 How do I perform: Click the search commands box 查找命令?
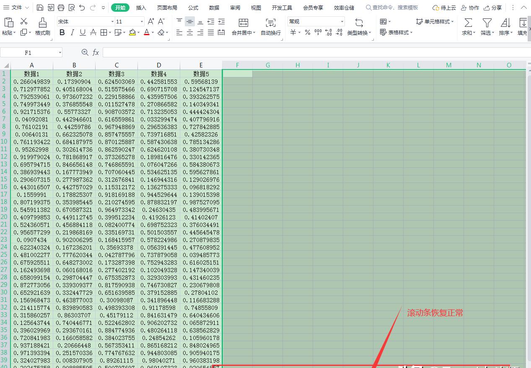point(392,8)
